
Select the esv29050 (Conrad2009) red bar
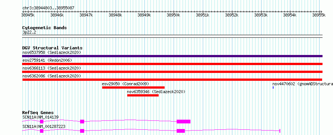click(133, 88)
